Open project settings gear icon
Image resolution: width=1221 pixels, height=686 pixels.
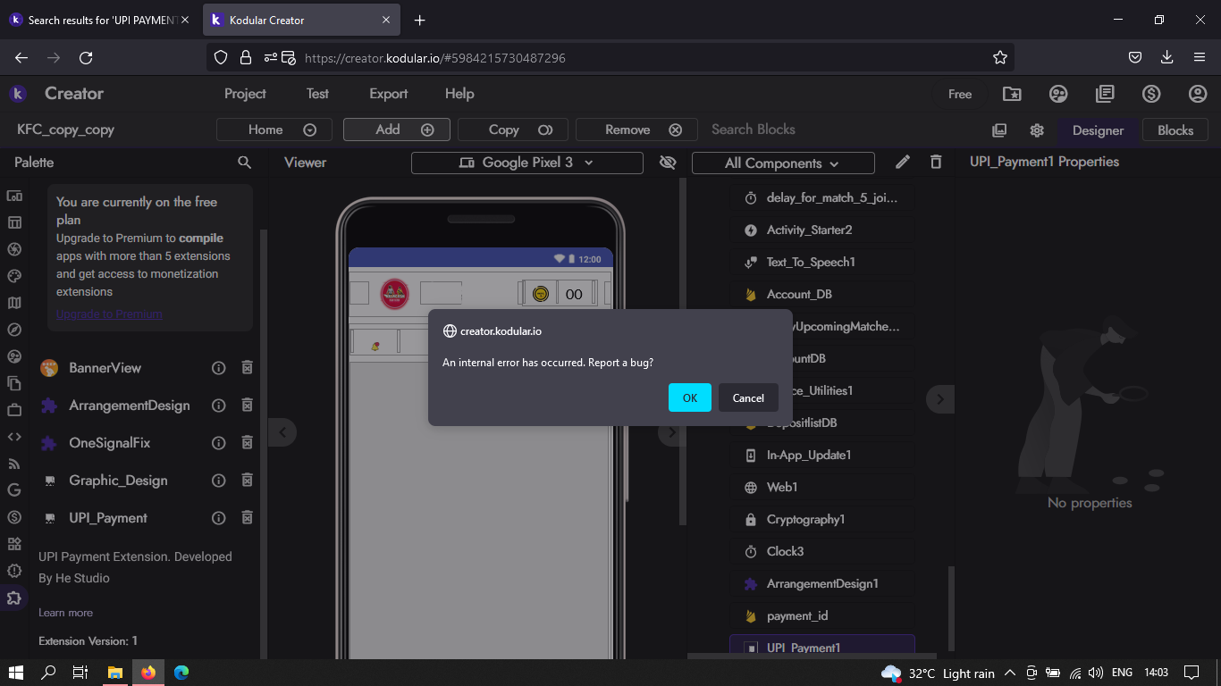click(x=1037, y=130)
